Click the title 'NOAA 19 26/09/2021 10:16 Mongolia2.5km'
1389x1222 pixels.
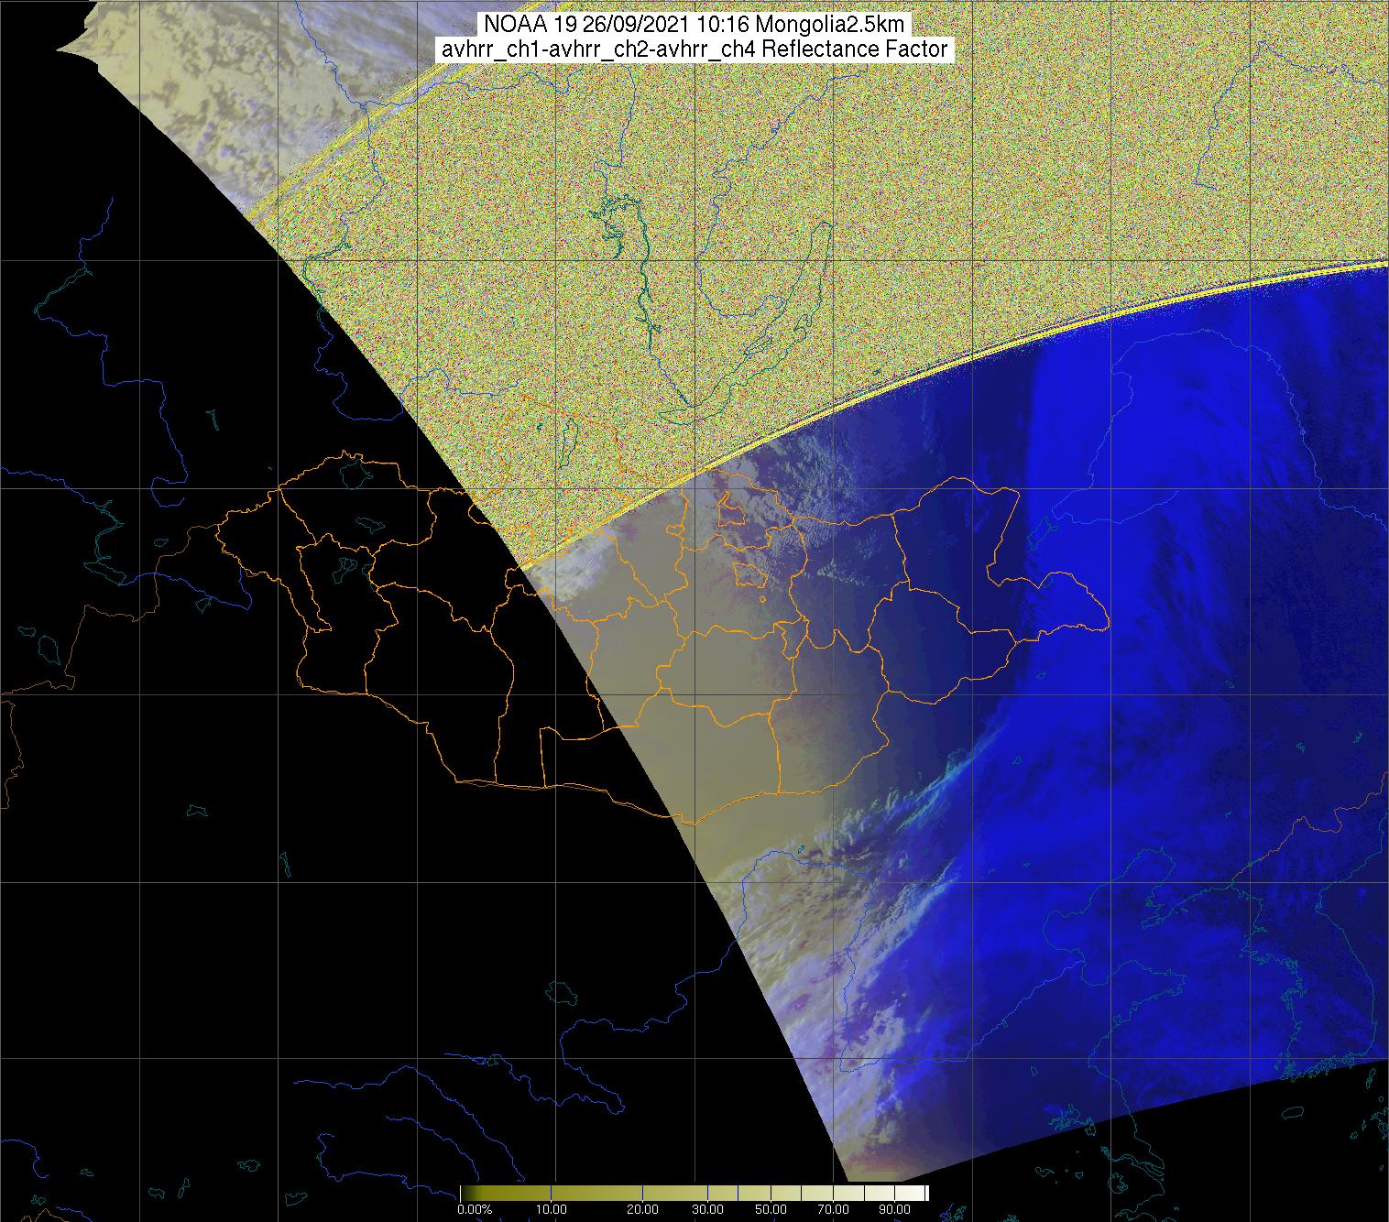[x=694, y=26]
